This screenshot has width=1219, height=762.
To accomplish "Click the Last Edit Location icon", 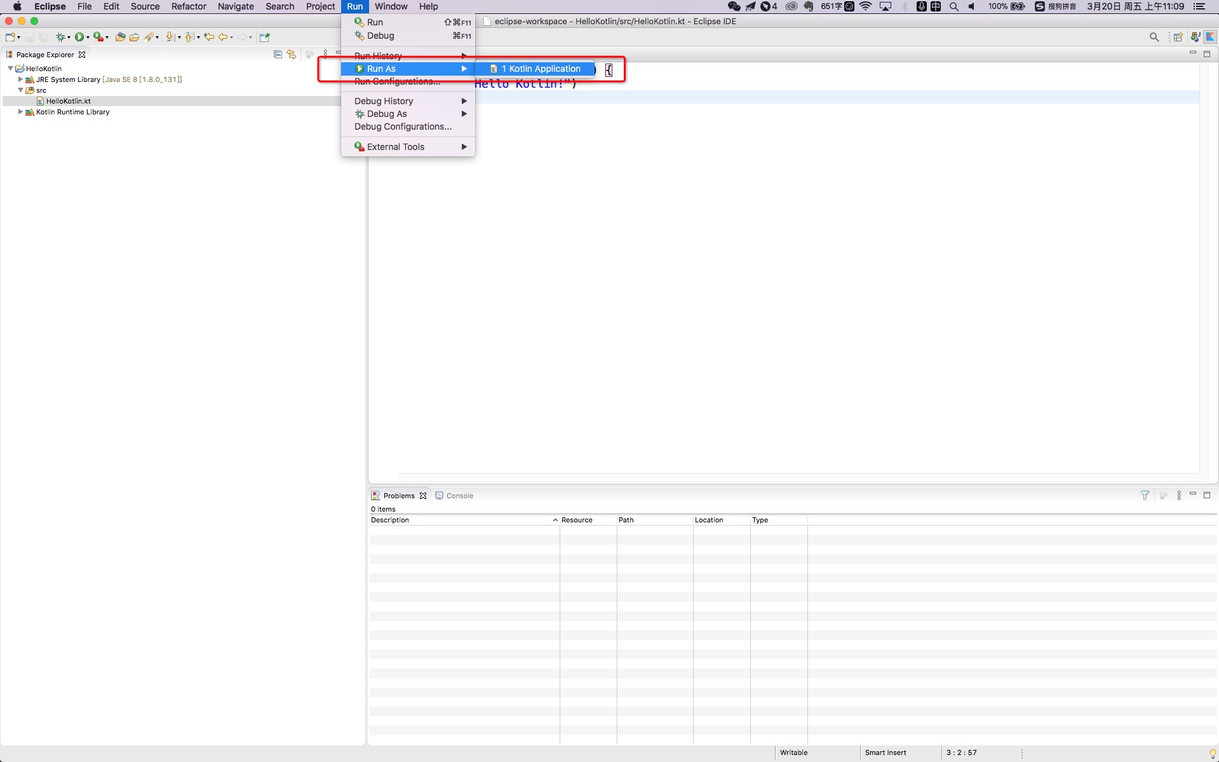I will (x=209, y=37).
